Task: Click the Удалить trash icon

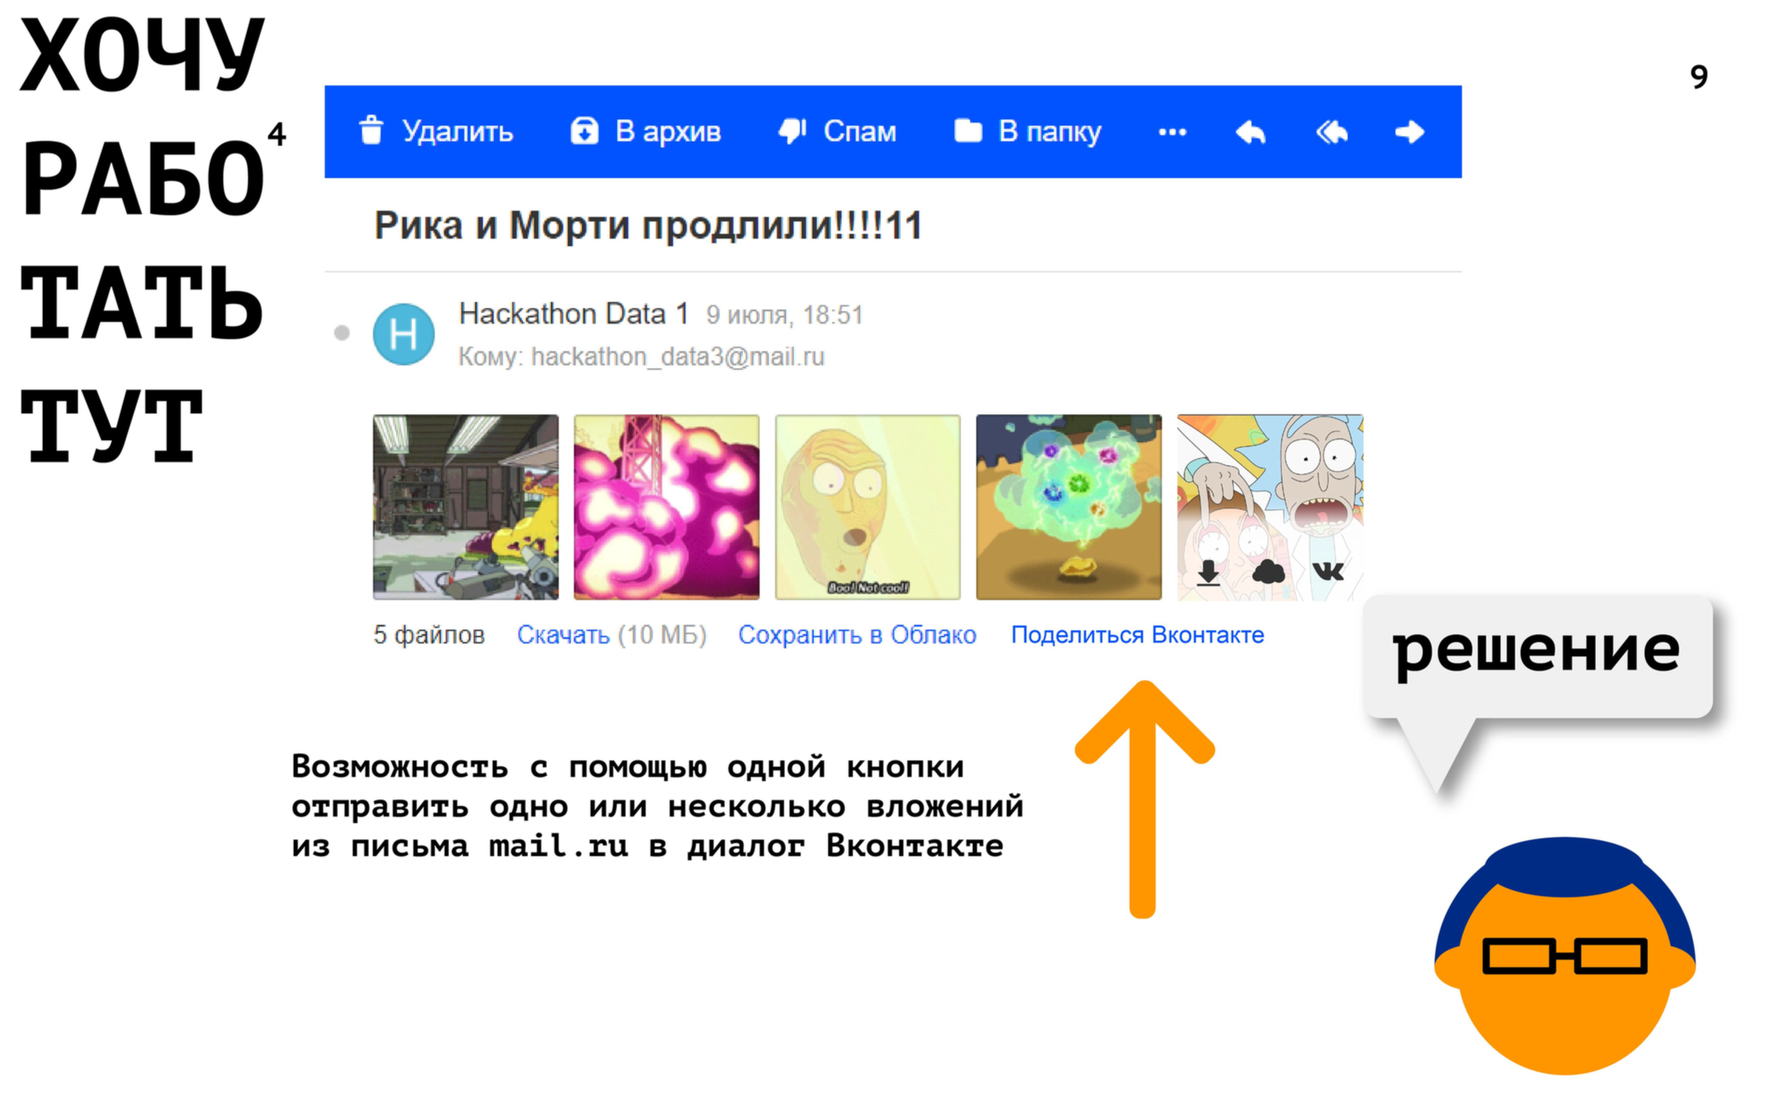Action: pos(372,132)
